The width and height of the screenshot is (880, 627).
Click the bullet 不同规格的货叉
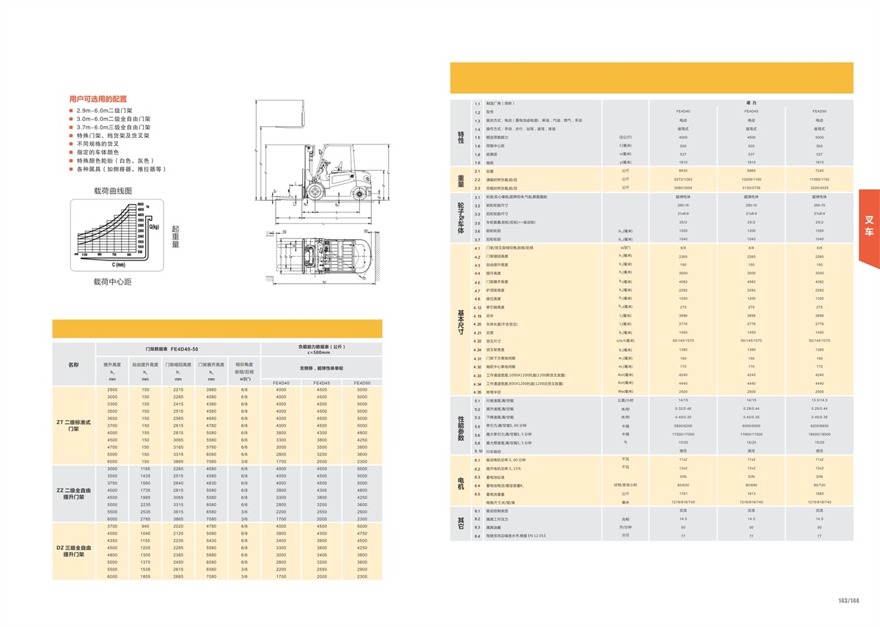click(x=93, y=144)
